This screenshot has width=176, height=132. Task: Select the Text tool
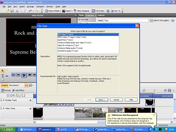pos(3,76)
